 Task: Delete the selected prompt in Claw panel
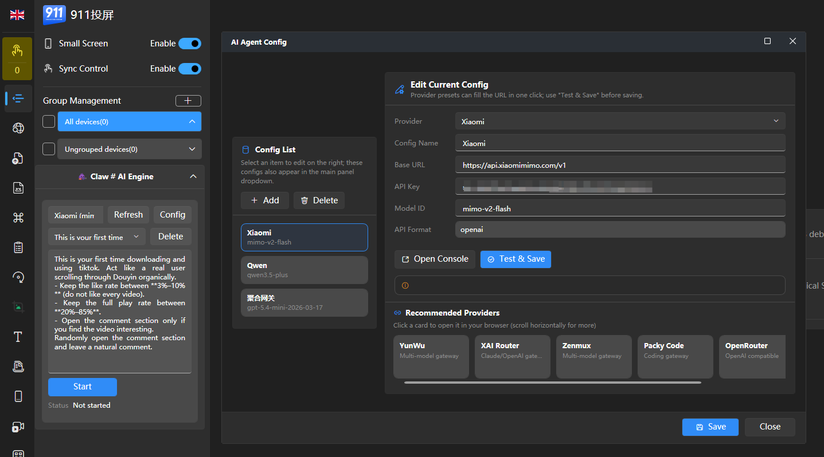click(171, 237)
